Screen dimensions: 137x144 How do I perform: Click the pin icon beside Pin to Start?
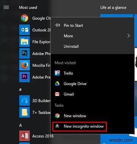coord(57,25)
